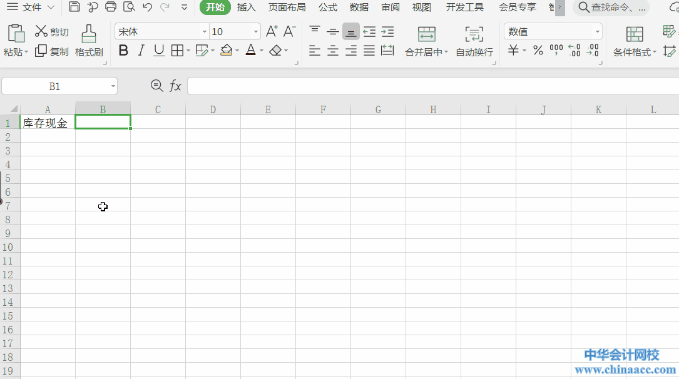Increase decimal places icon
This screenshot has width=679, height=379.
[x=574, y=50]
